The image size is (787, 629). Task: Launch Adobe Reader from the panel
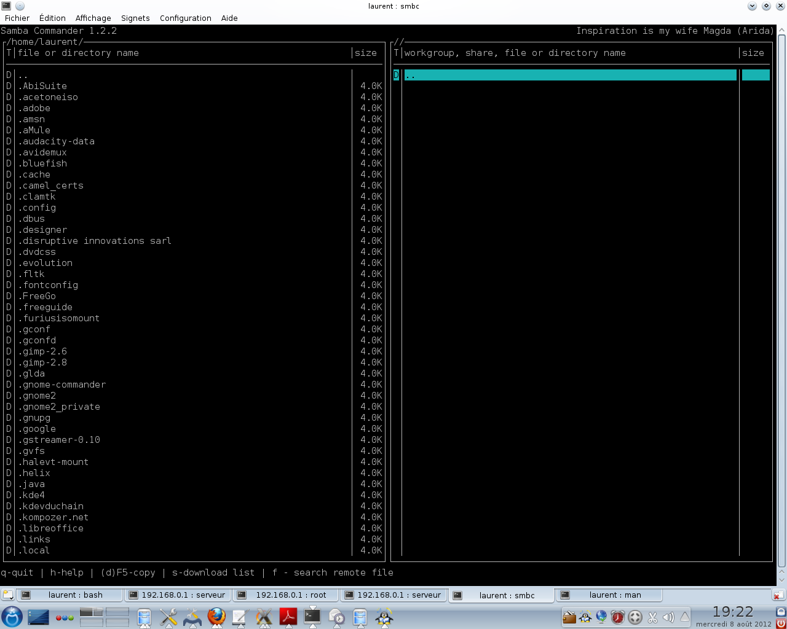[x=288, y=617]
